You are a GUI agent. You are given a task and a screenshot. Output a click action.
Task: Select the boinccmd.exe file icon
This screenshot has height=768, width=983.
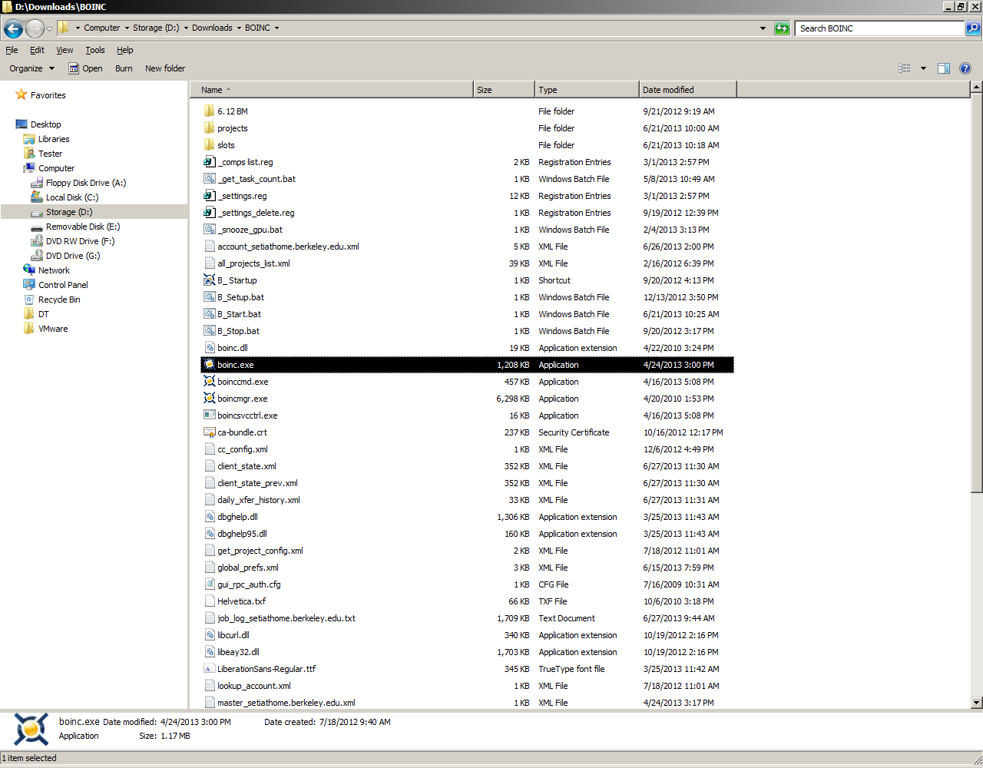pos(209,382)
